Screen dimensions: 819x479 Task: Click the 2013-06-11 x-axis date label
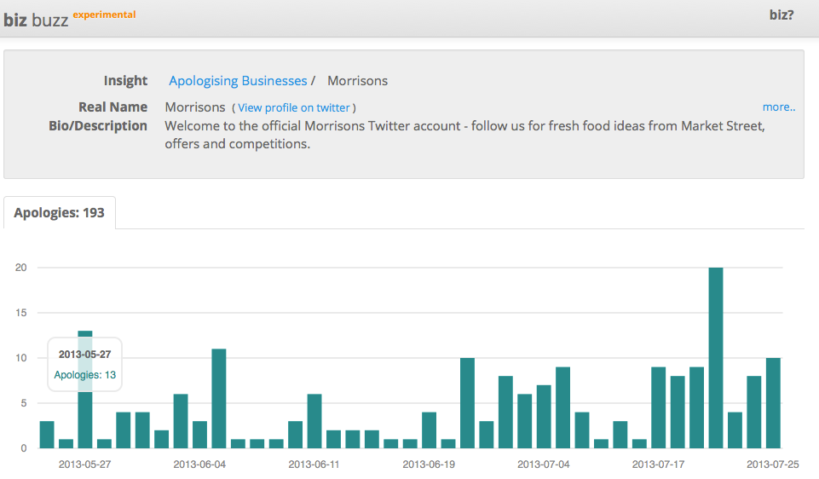pyautogui.click(x=314, y=465)
